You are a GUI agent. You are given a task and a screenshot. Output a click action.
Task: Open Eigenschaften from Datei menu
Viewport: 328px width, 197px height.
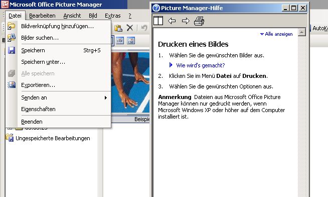59,109
